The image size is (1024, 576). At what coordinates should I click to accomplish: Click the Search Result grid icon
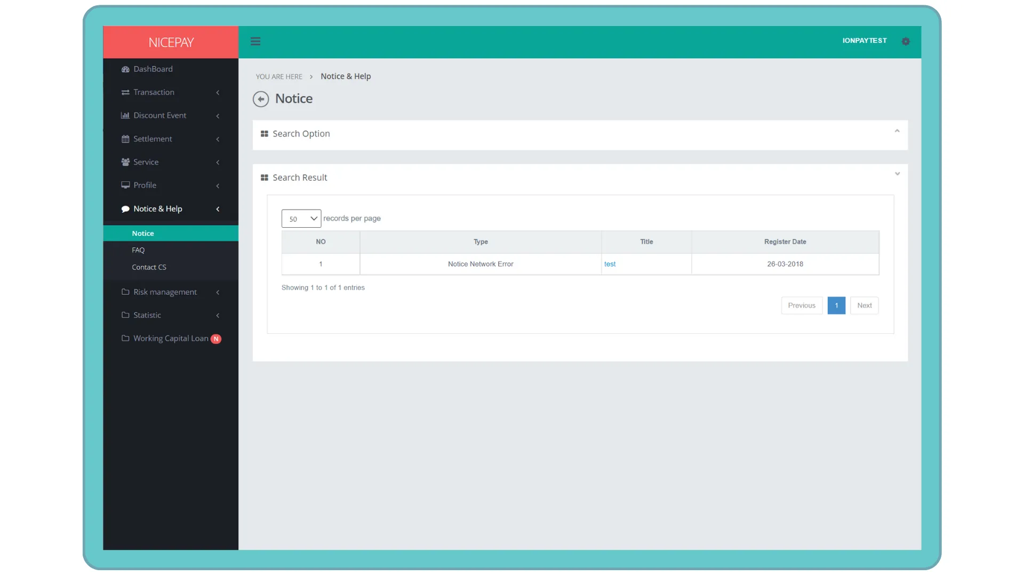pyautogui.click(x=264, y=178)
